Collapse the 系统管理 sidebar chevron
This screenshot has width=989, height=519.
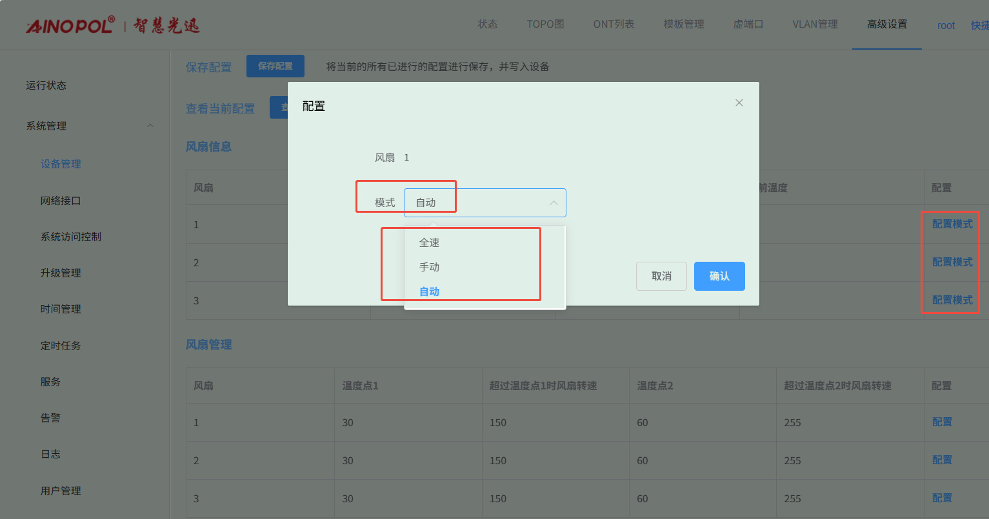(150, 126)
